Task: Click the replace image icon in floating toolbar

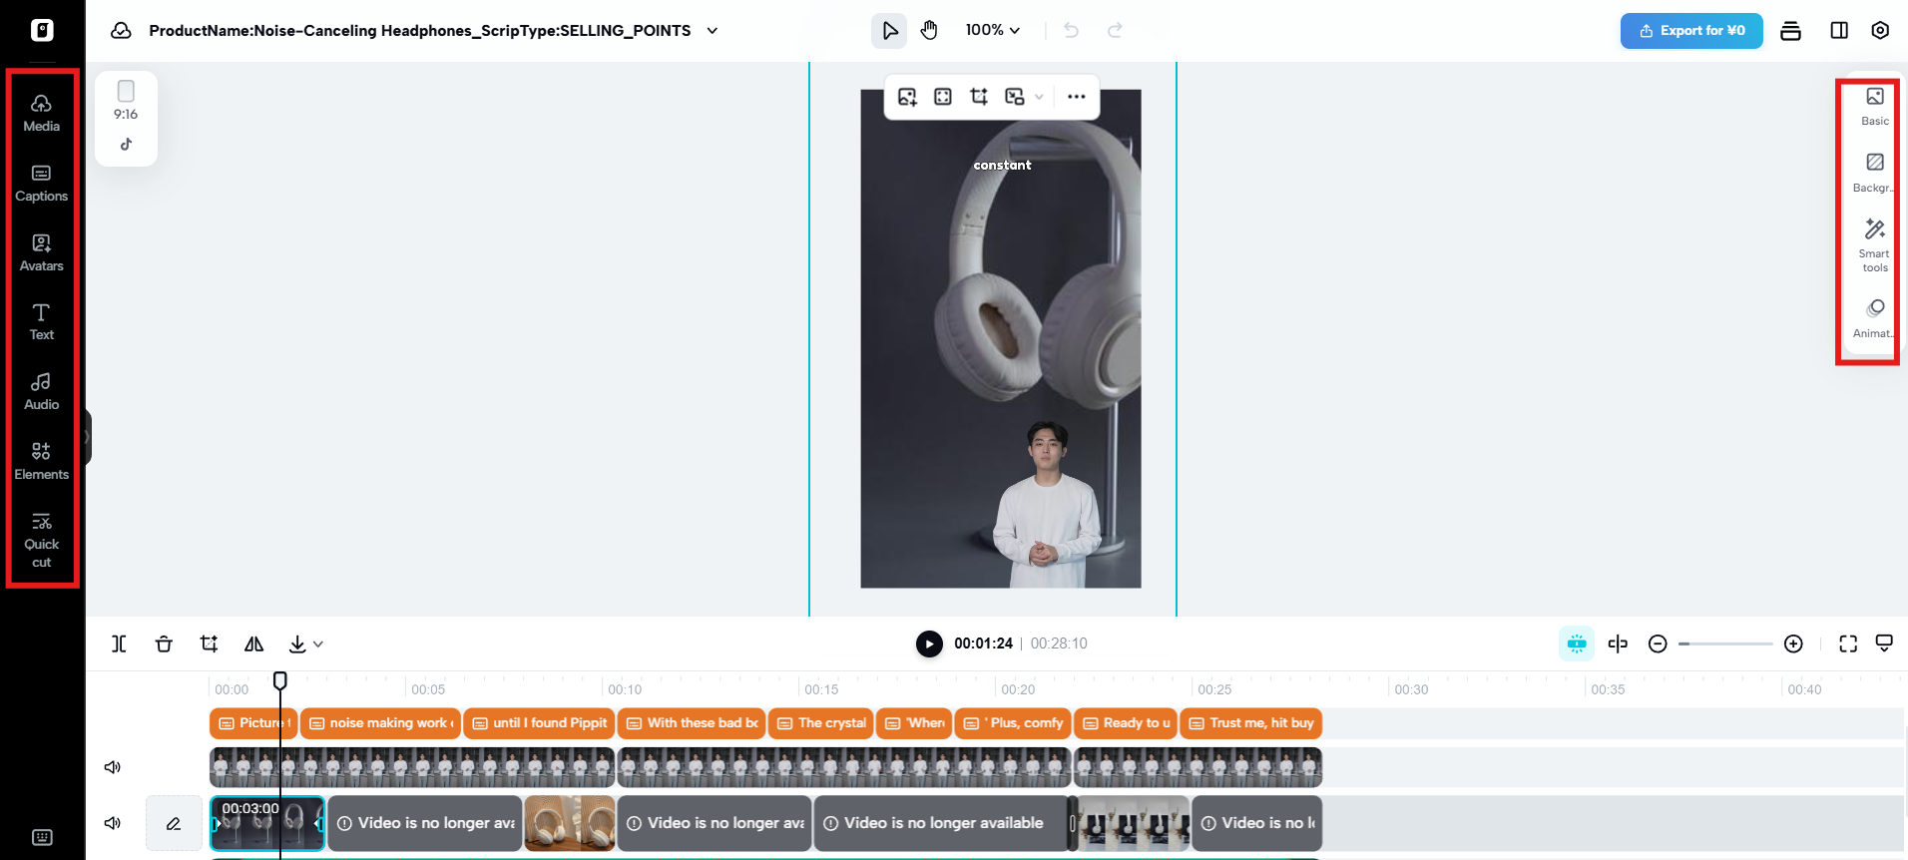Action: 907,97
